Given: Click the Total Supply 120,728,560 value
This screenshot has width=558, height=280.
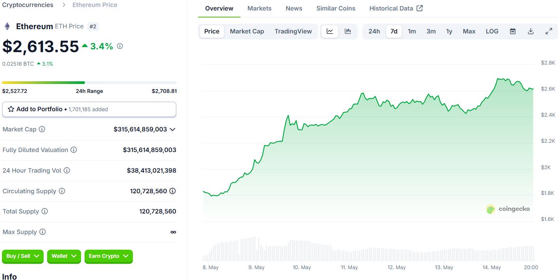Looking at the screenshot, I should click(x=158, y=211).
